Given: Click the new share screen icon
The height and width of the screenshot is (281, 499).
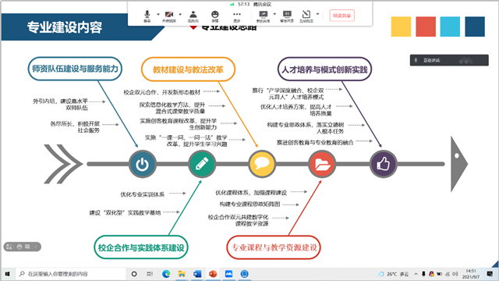Looking at the screenshot, I should (x=264, y=16).
